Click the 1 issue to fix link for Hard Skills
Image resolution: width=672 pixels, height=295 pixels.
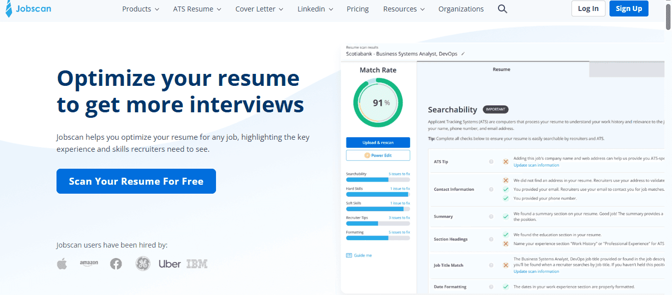pyautogui.click(x=400, y=189)
